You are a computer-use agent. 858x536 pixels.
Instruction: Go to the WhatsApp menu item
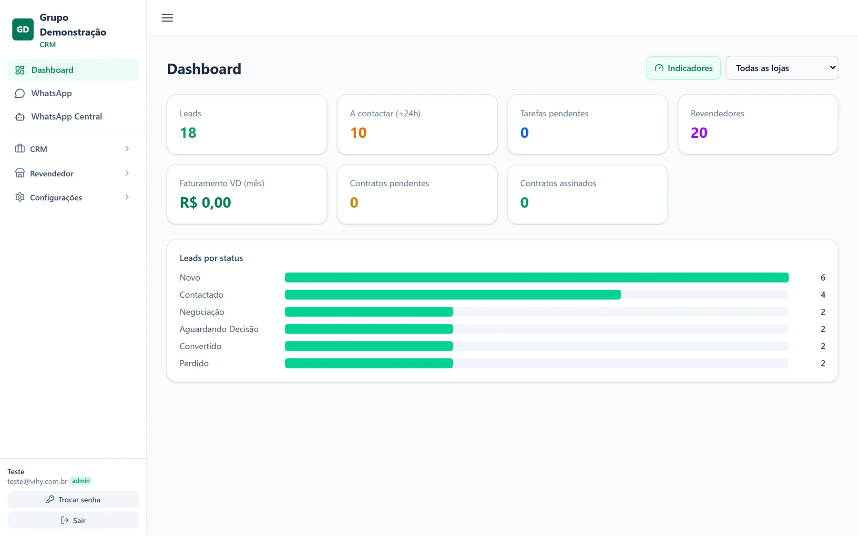point(73,93)
